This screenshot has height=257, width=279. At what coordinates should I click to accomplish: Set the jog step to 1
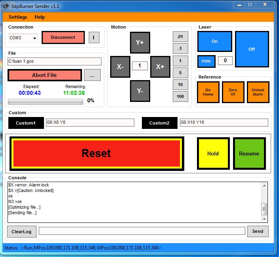point(180,61)
